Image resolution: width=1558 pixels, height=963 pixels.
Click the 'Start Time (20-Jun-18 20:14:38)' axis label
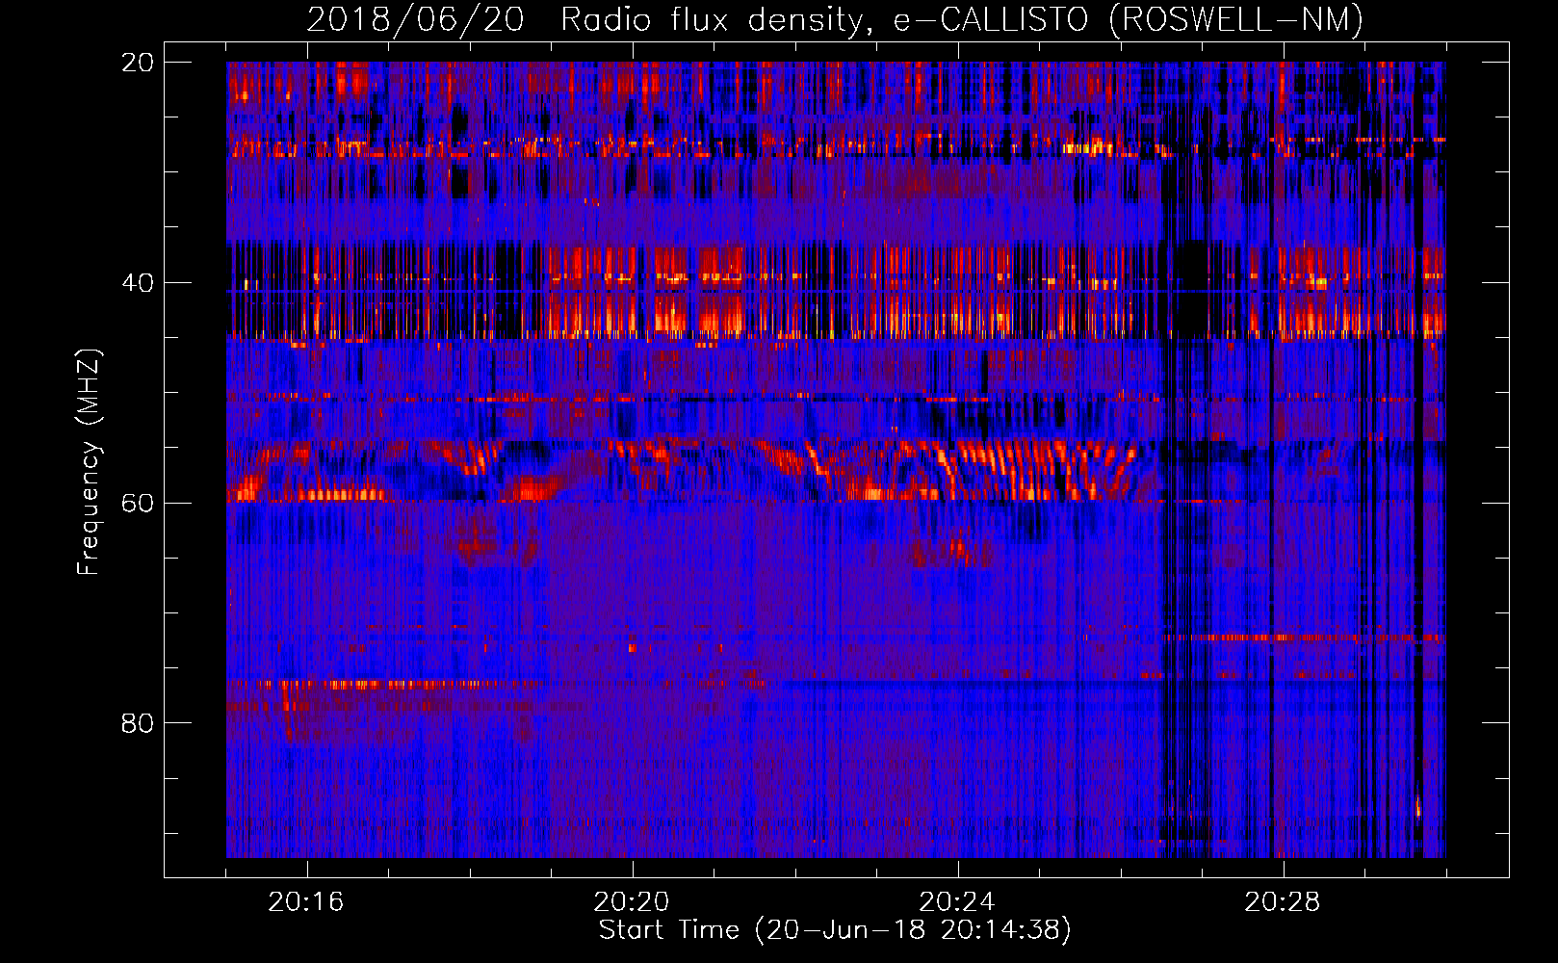[x=835, y=930]
